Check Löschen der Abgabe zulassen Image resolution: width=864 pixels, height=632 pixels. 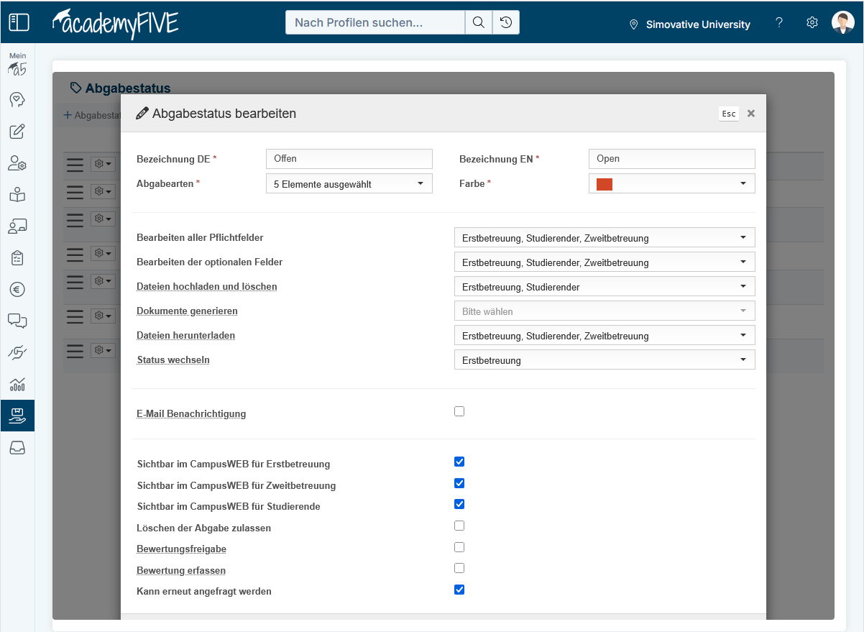click(459, 526)
